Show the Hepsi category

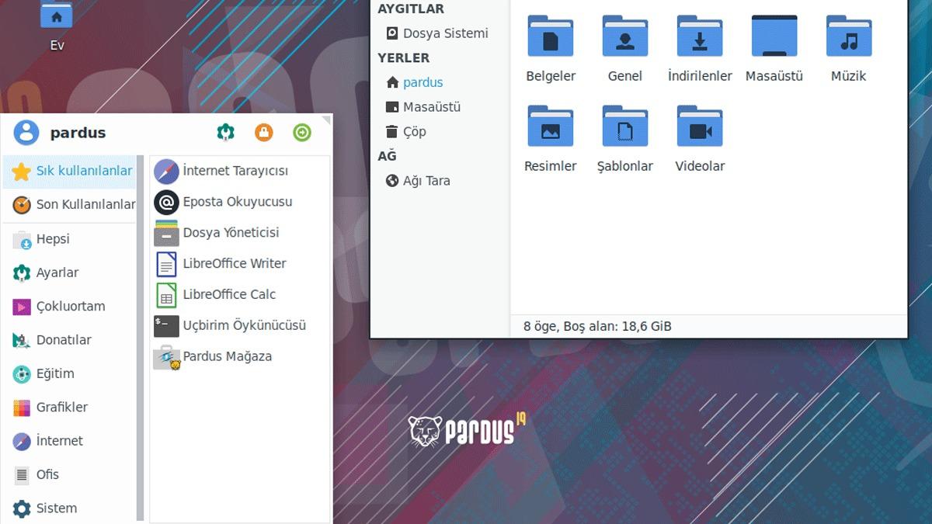[x=70, y=239]
